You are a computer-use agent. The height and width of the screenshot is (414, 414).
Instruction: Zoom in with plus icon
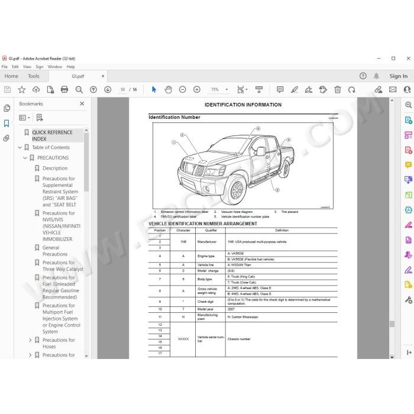click(197, 90)
